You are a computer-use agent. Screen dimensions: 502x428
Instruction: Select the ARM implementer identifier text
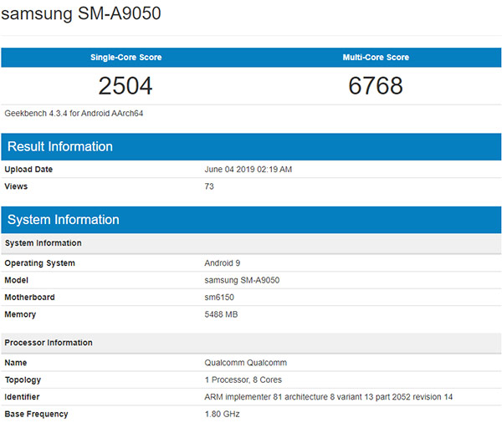329,396
